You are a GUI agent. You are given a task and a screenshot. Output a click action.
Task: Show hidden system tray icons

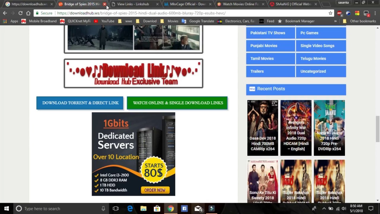(324, 209)
